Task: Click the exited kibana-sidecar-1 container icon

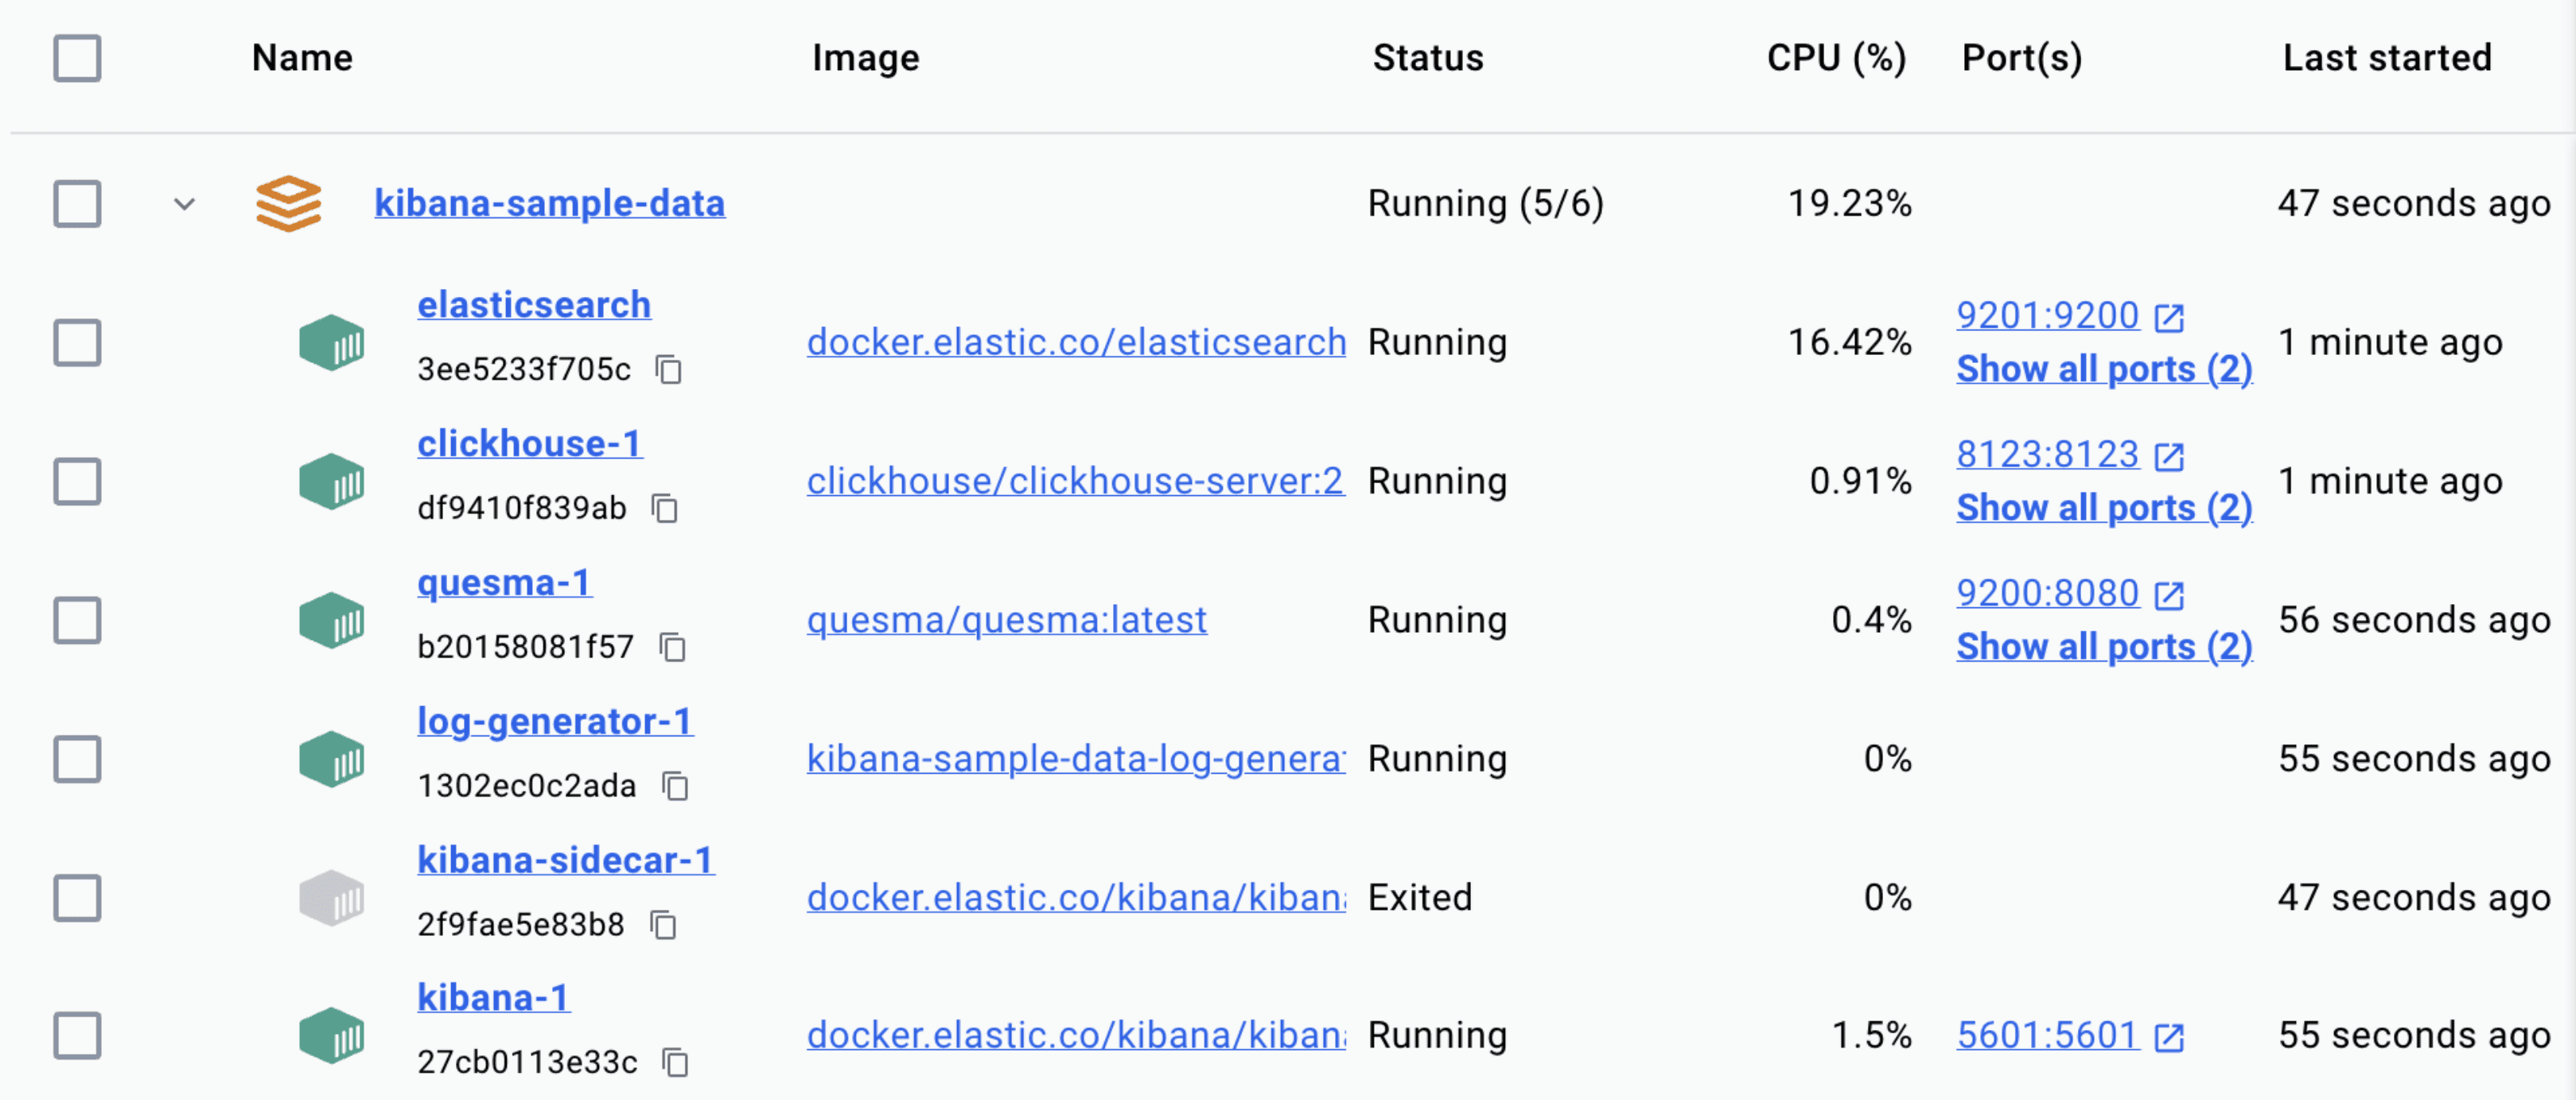Action: coord(331,898)
